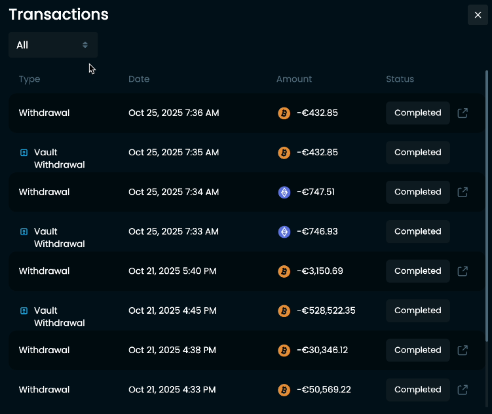Click vault icon on 7:35 AM row
Image resolution: width=492 pixels, height=414 pixels.
click(24, 153)
